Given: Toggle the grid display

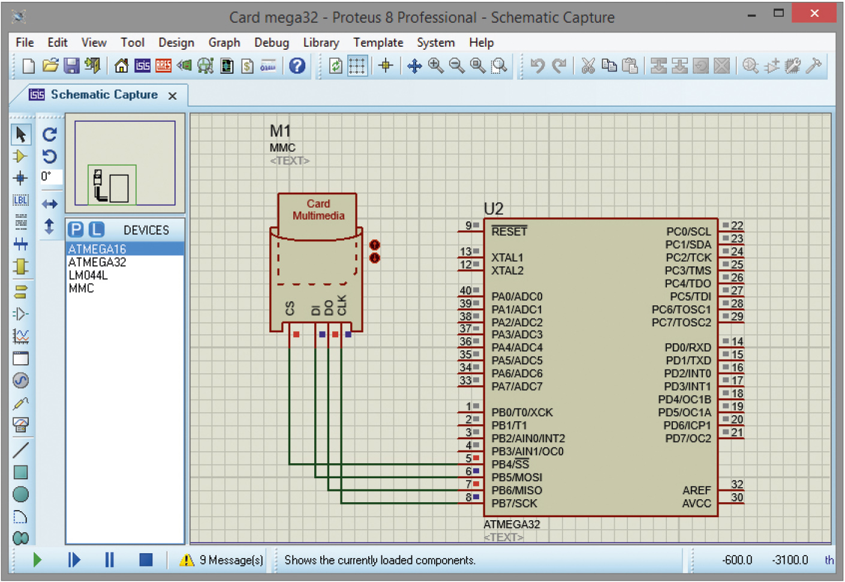Looking at the screenshot, I should (x=357, y=65).
